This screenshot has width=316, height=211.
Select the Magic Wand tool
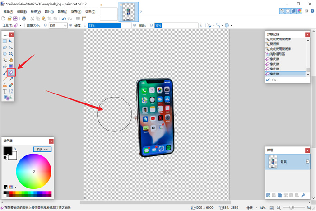click(5, 60)
